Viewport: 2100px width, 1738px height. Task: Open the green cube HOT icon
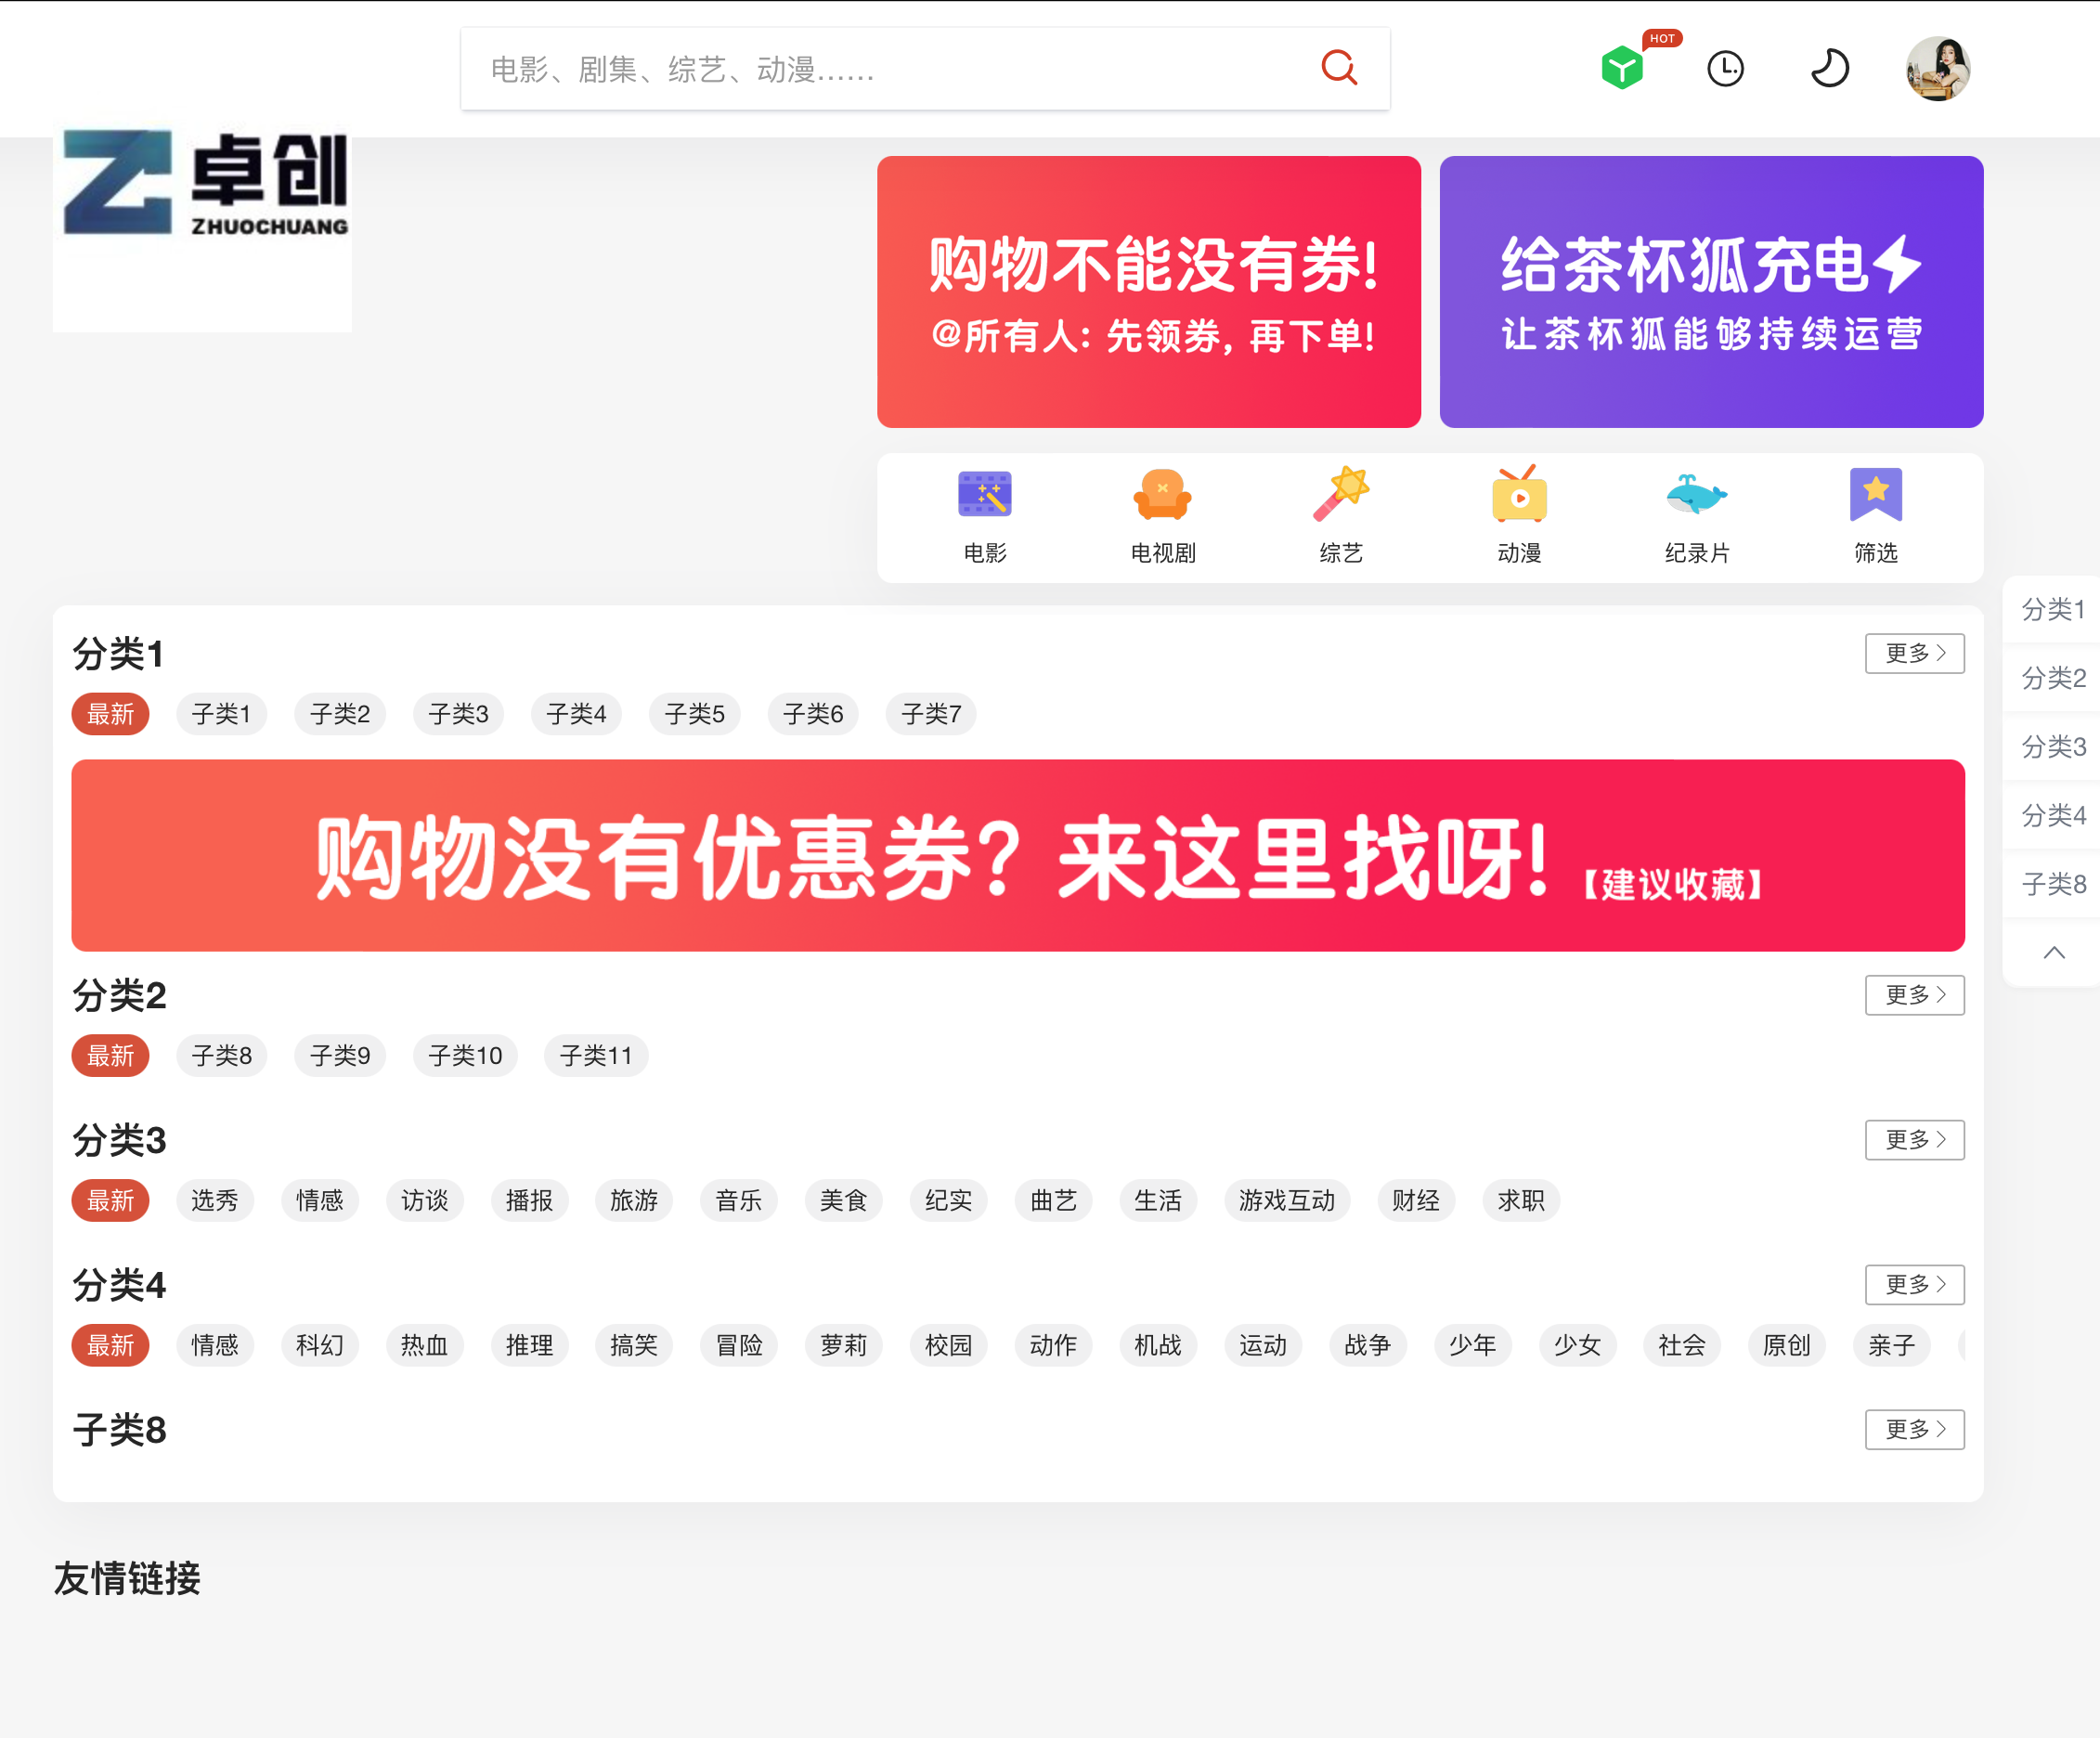pyautogui.click(x=1622, y=68)
